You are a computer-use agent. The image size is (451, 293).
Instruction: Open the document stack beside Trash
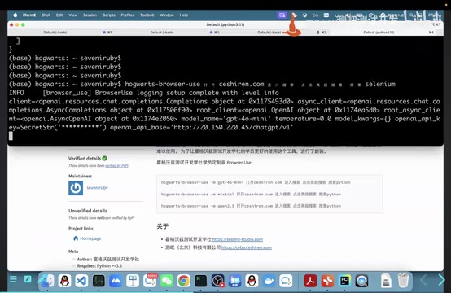pos(386,280)
